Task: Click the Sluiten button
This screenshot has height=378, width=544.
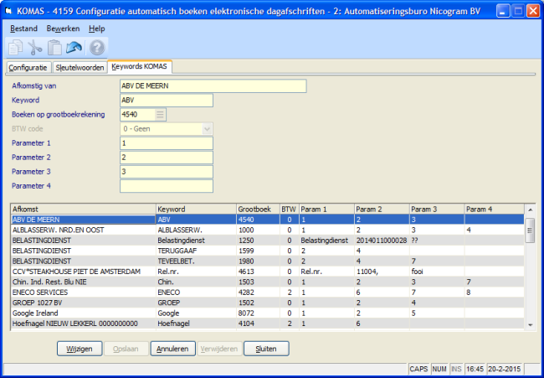Action: (x=266, y=349)
